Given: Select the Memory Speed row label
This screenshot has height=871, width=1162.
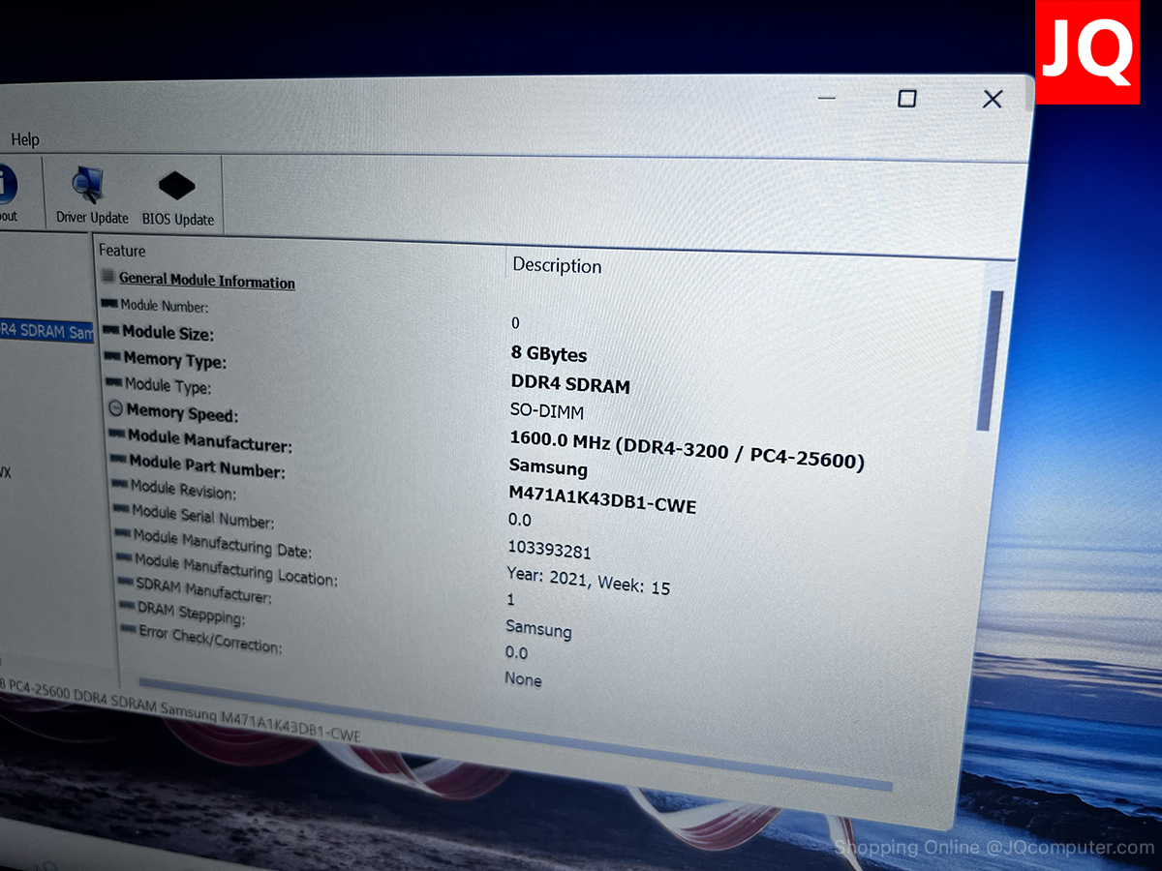Looking at the screenshot, I should (x=182, y=413).
